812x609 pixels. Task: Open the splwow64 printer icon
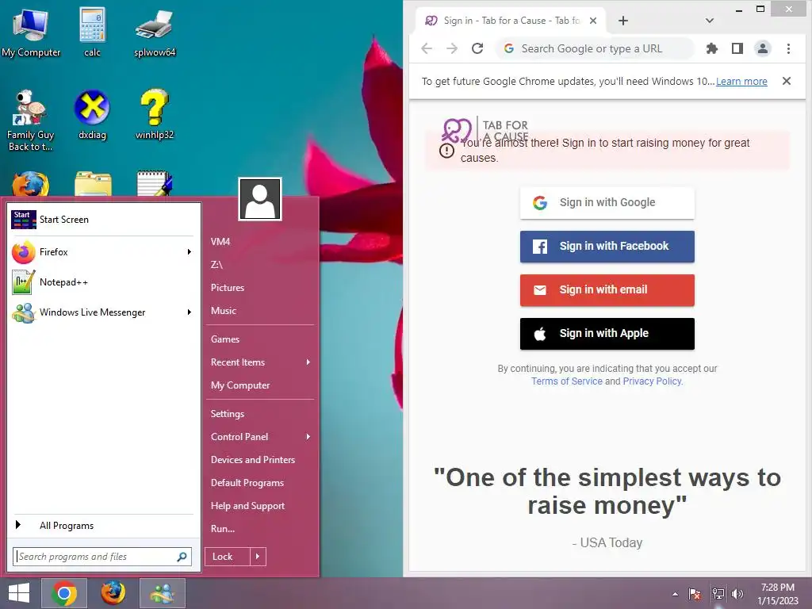tap(155, 32)
